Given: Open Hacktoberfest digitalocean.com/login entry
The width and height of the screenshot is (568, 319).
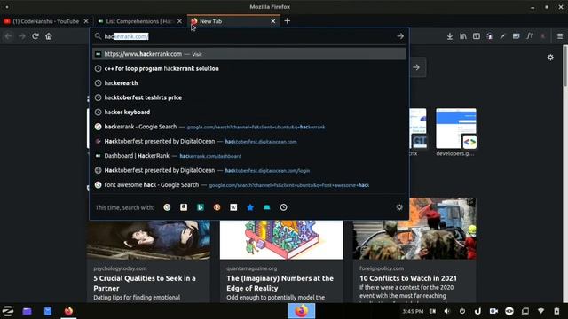Looking at the screenshot, I should point(249,170).
